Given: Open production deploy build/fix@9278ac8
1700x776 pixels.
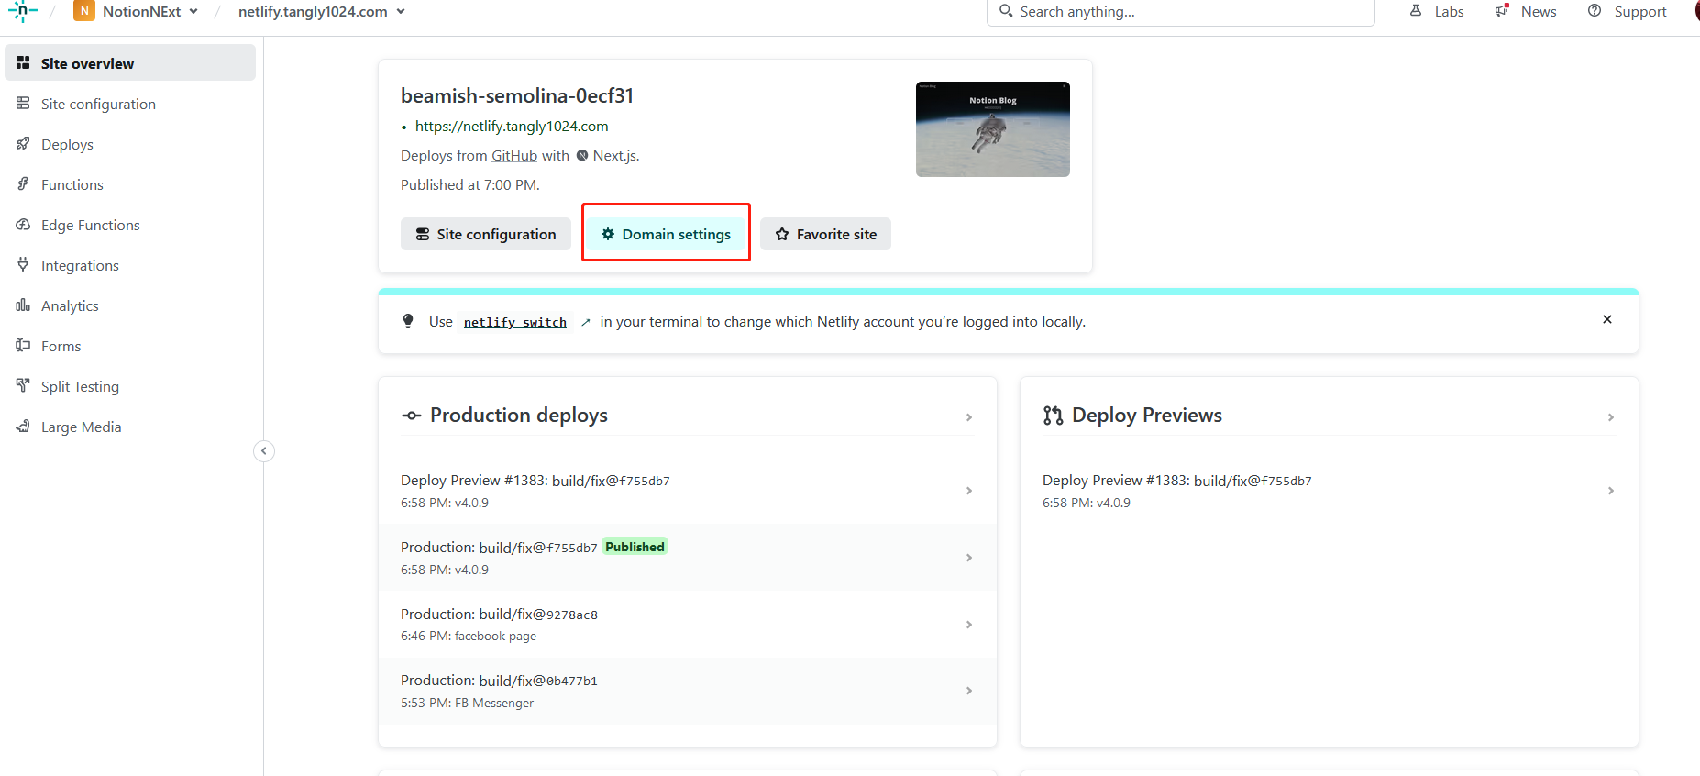Looking at the screenshot, I should pos(688,625).
